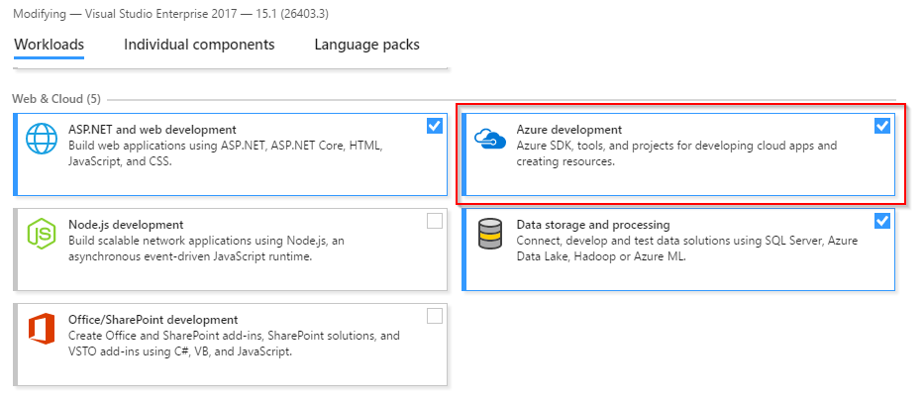Click the ASP.NET globe icon
This screenshot has width=924, height=400.
tap(42, 139)
